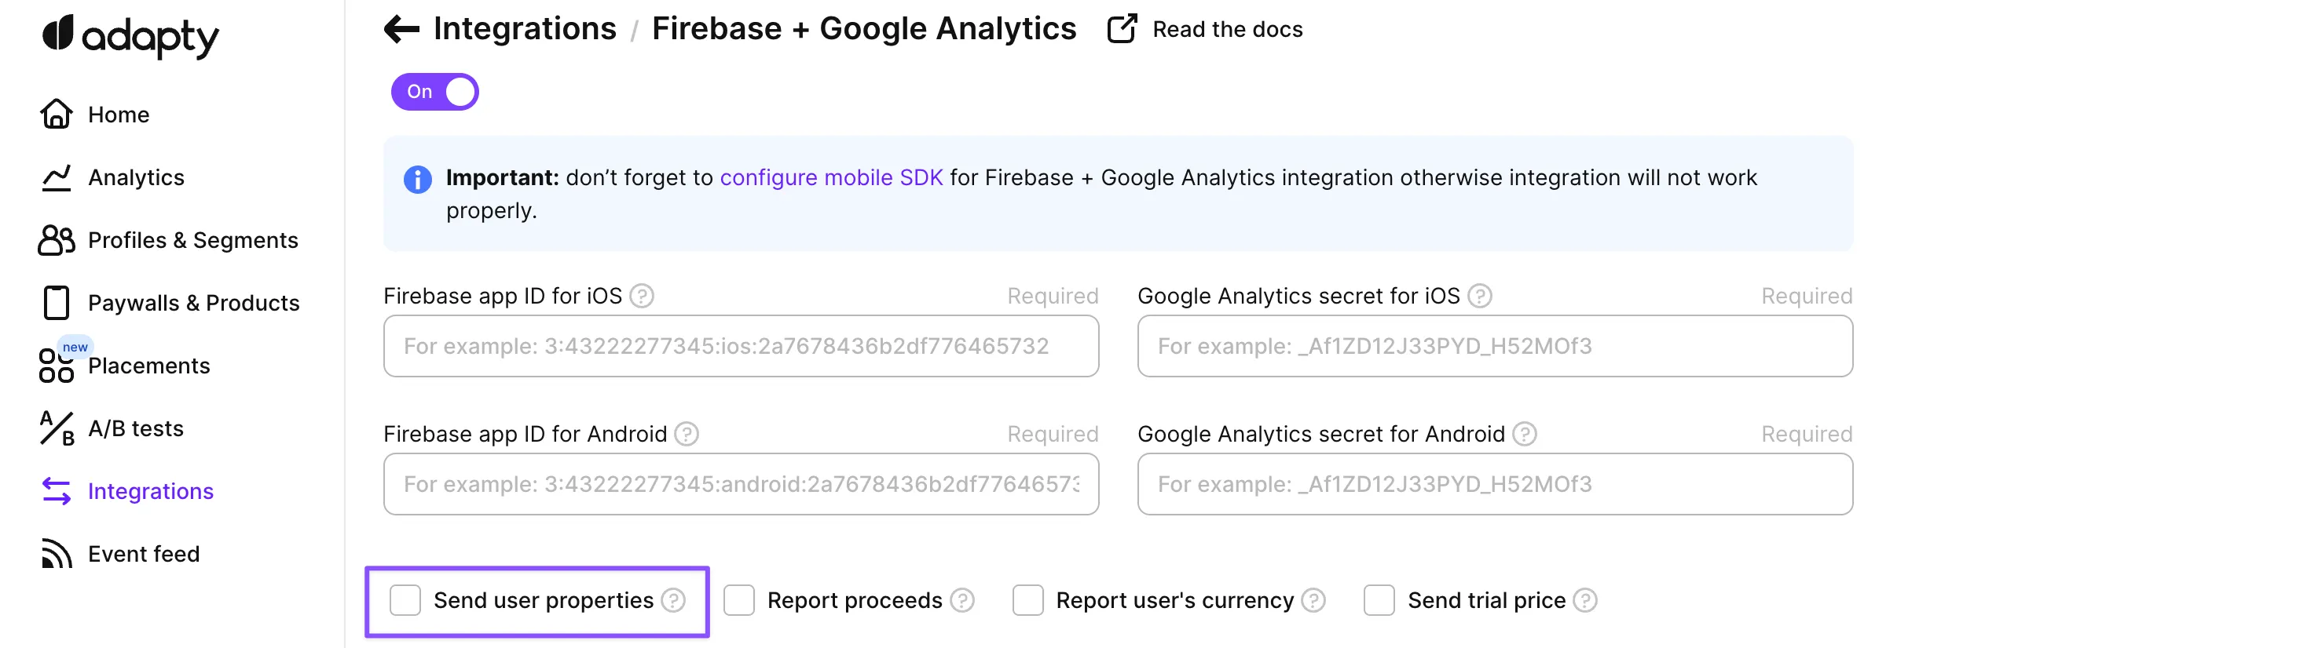
Task: Click help icon next to Firebase app ID for iOS
Action: (x=642, y=296)
